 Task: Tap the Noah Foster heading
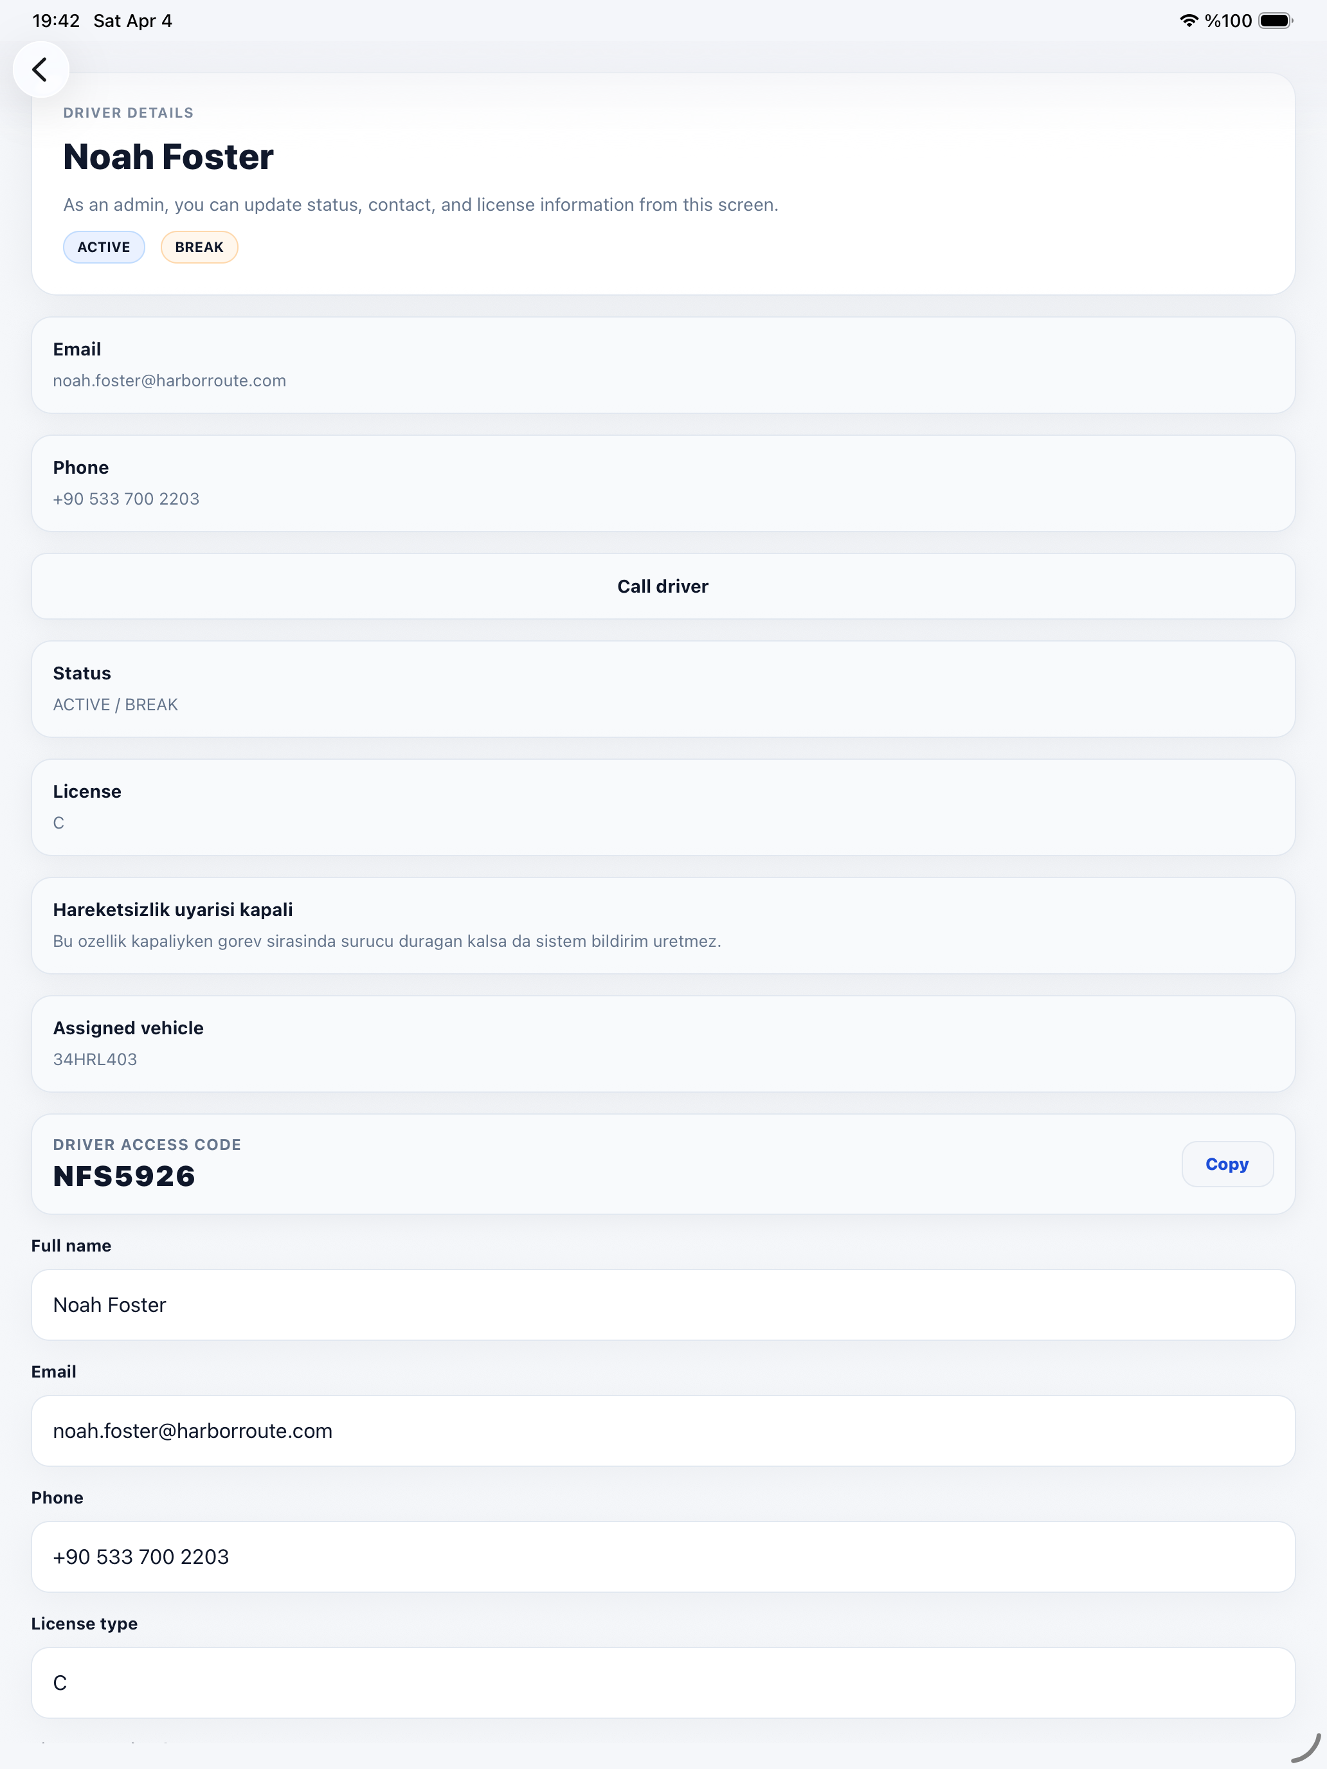coord(168,157)
